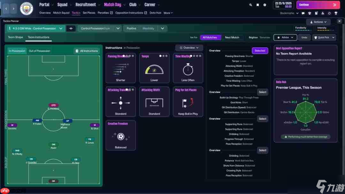Adjust the Tempo gauge card
The image size is (345, 194).
(x=154, y=68)
